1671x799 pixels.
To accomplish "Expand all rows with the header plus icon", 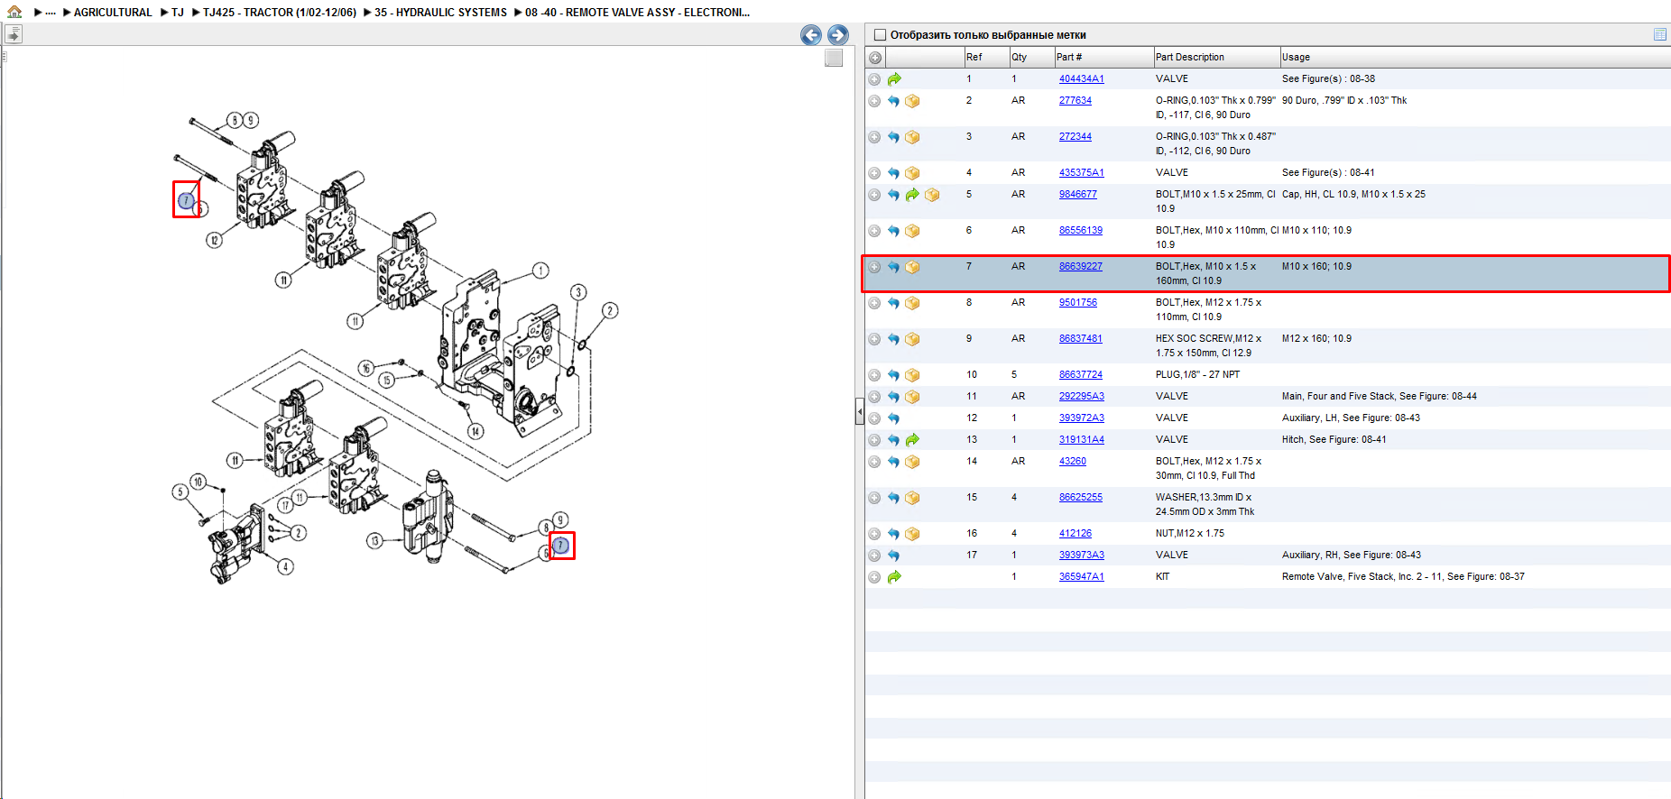I will pyautogui.click(x=874, y=58).
